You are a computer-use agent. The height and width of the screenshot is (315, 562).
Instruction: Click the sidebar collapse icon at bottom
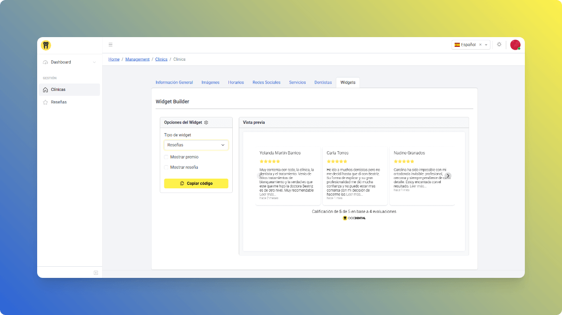click(96, 272)
